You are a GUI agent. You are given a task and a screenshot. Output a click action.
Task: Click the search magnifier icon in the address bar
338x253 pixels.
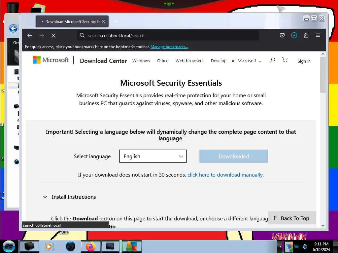(82, 35)
